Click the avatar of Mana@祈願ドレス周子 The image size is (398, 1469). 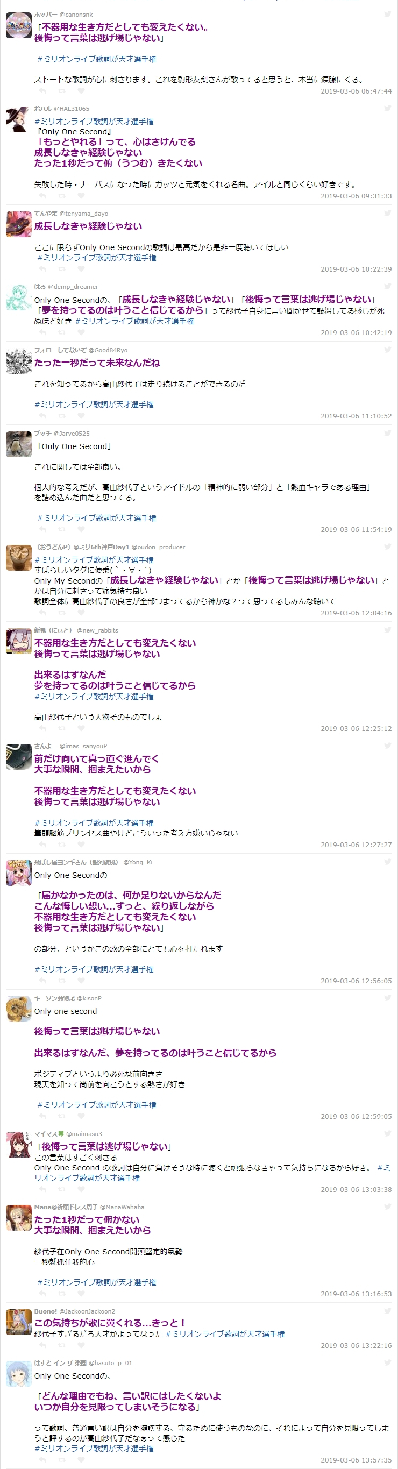pyautogui.click(x=18, y=1217)
